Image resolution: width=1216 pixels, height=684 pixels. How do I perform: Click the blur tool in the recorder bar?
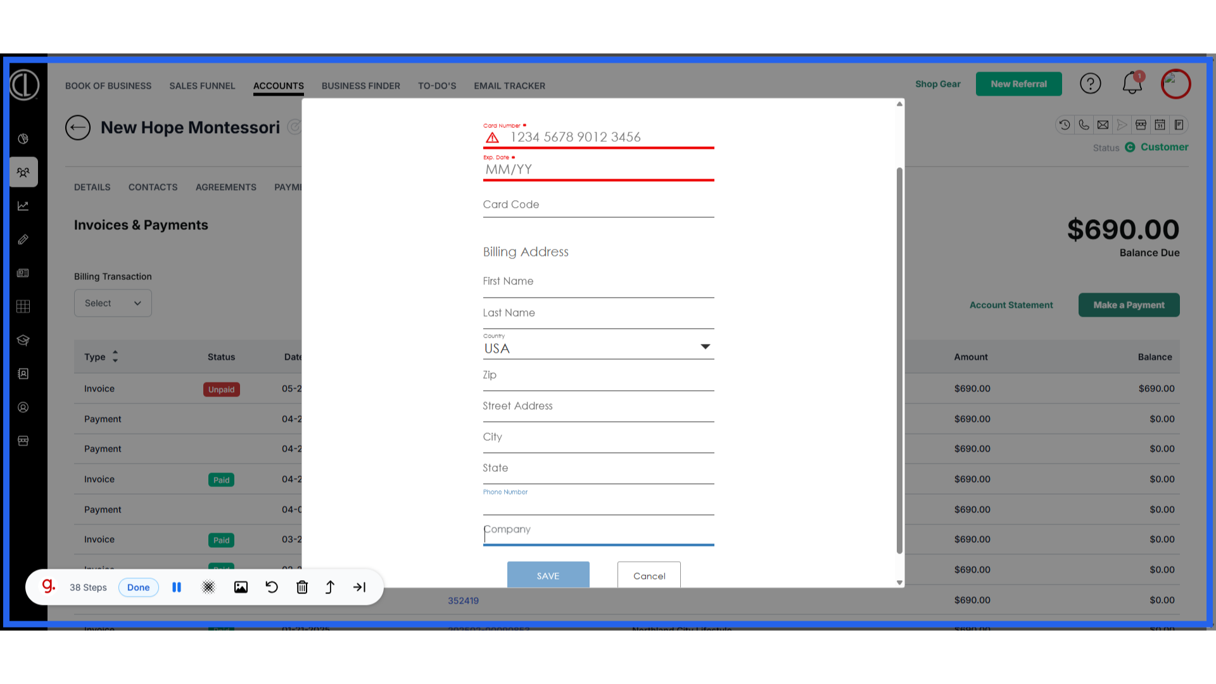tap(208, 587)
